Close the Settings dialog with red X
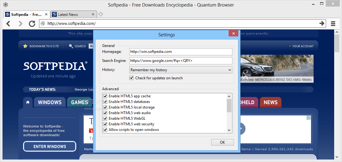This screenshot has width=342, height=162. (233, 34)
